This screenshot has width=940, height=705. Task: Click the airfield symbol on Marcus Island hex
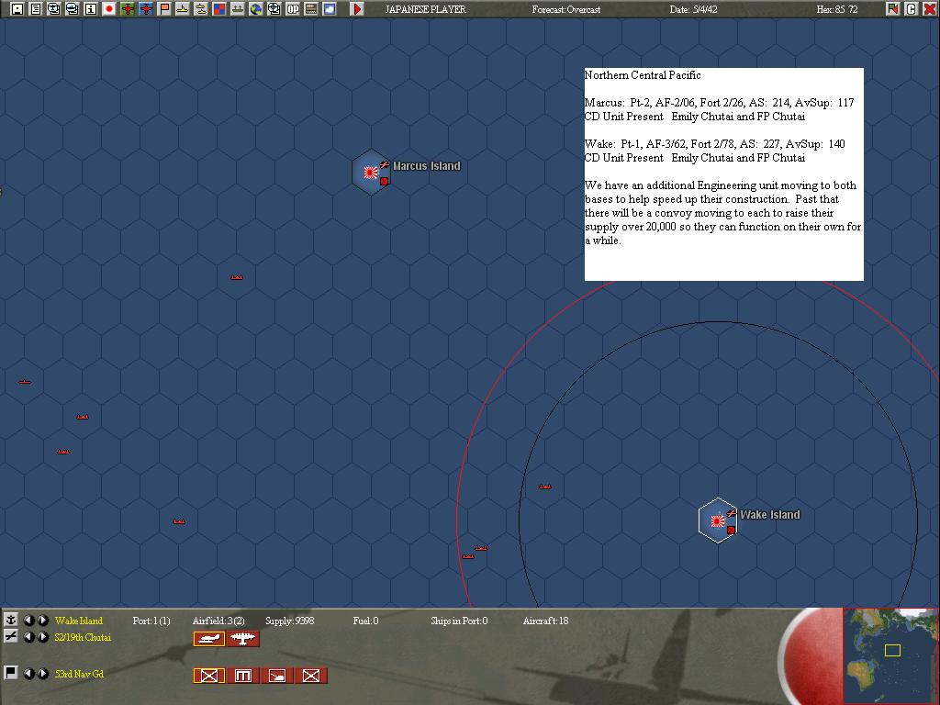385,165
